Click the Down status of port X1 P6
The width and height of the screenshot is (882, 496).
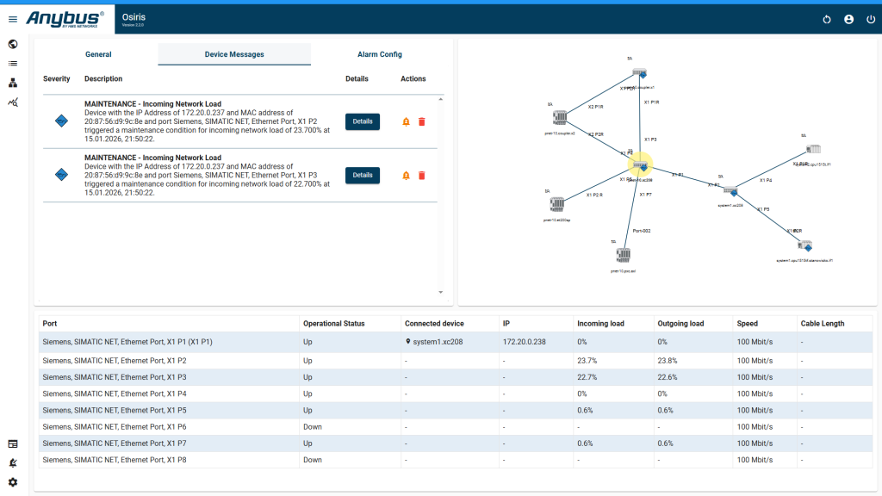pyautogui.click(x=313, y=427)
